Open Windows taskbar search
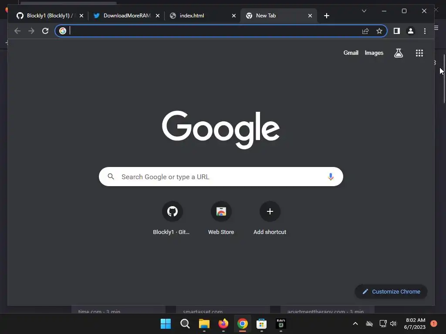Screen dimensions: 446x334 (185, 324)
